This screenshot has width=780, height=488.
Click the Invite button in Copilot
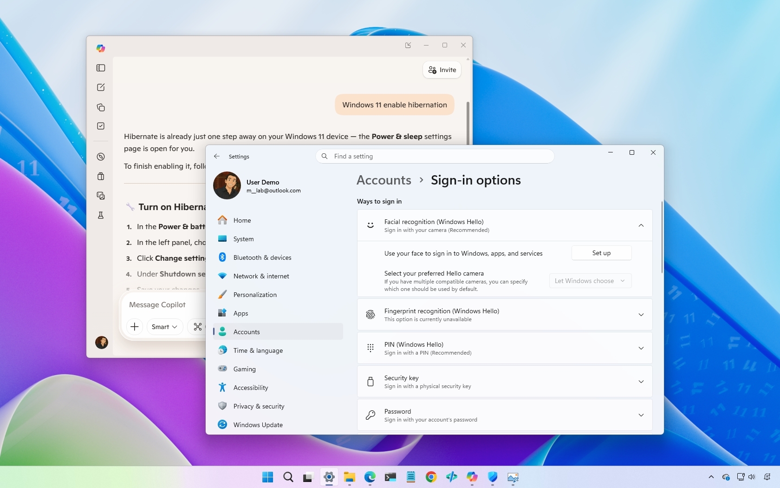tap(441, 70)
